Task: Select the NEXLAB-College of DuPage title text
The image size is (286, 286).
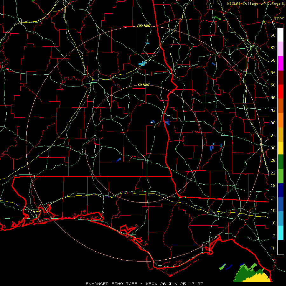Action: 254,3
